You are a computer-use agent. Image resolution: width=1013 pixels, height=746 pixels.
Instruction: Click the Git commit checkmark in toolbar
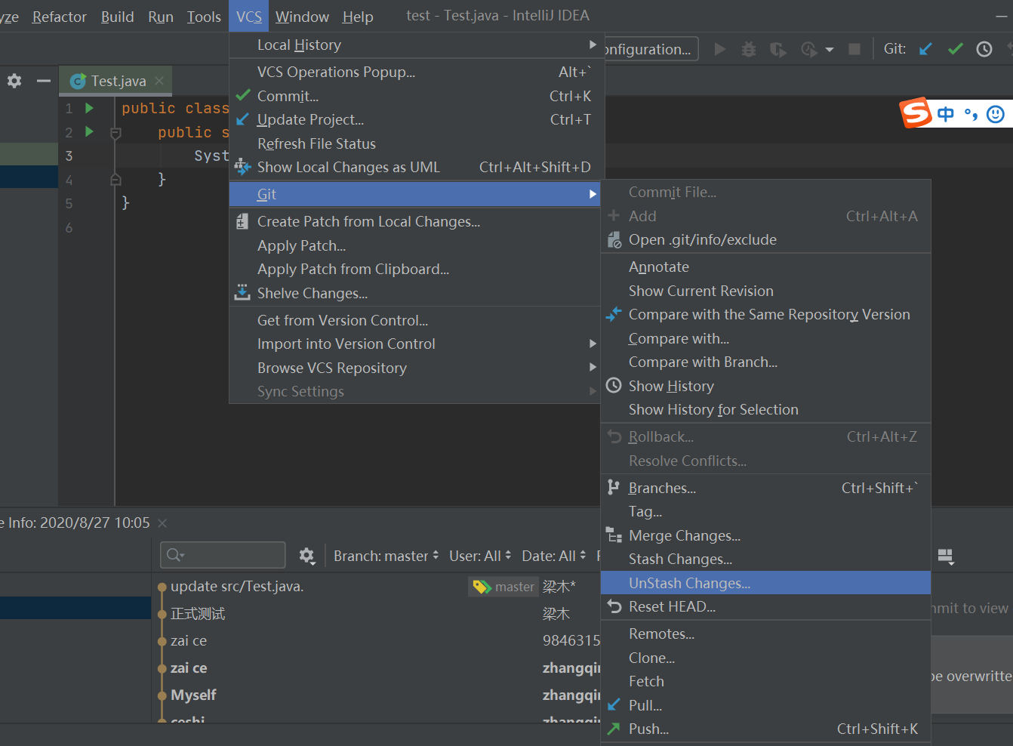[x=956, y=49]
